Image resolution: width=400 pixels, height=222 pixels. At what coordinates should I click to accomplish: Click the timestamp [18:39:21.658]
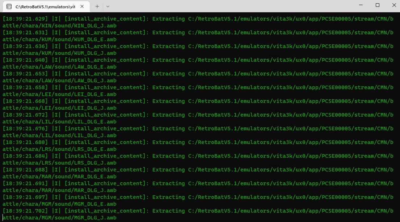coord(25,87)
